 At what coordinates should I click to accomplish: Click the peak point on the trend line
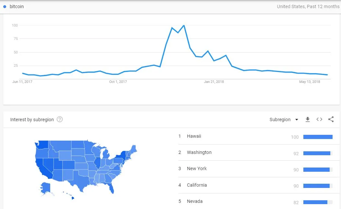coord(184,26)
